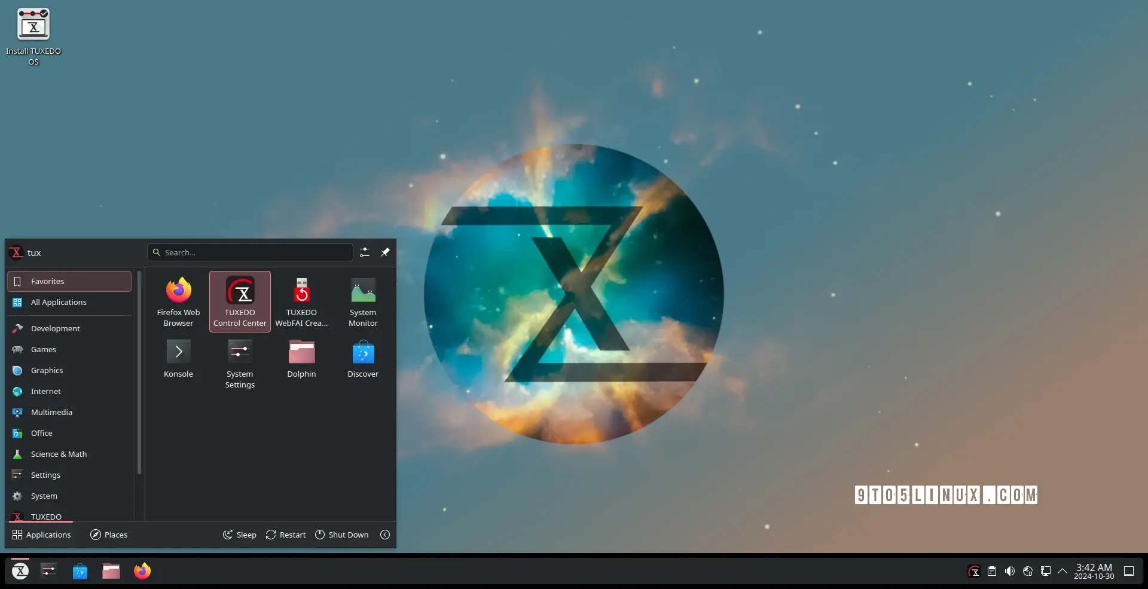Open the Games category
The image size is (1148, 589).
(x=69, y=349)
